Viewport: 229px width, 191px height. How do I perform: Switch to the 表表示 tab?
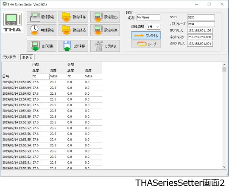(27, 57)
